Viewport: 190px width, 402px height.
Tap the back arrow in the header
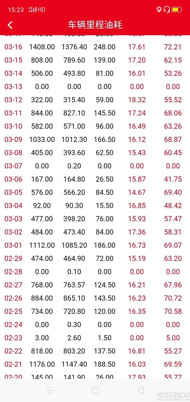(10, 25)
